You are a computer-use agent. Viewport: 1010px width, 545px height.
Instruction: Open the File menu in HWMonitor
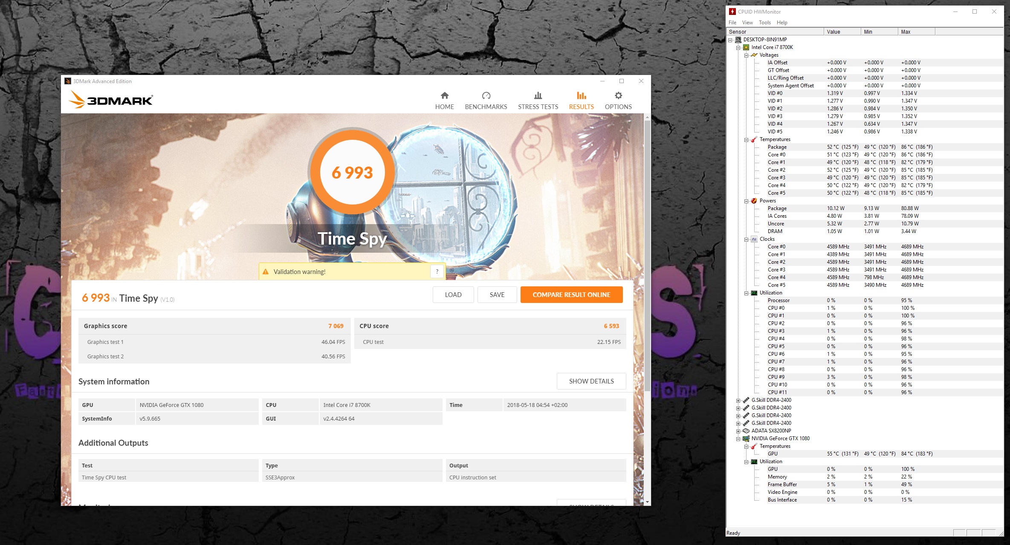(732, 23)
